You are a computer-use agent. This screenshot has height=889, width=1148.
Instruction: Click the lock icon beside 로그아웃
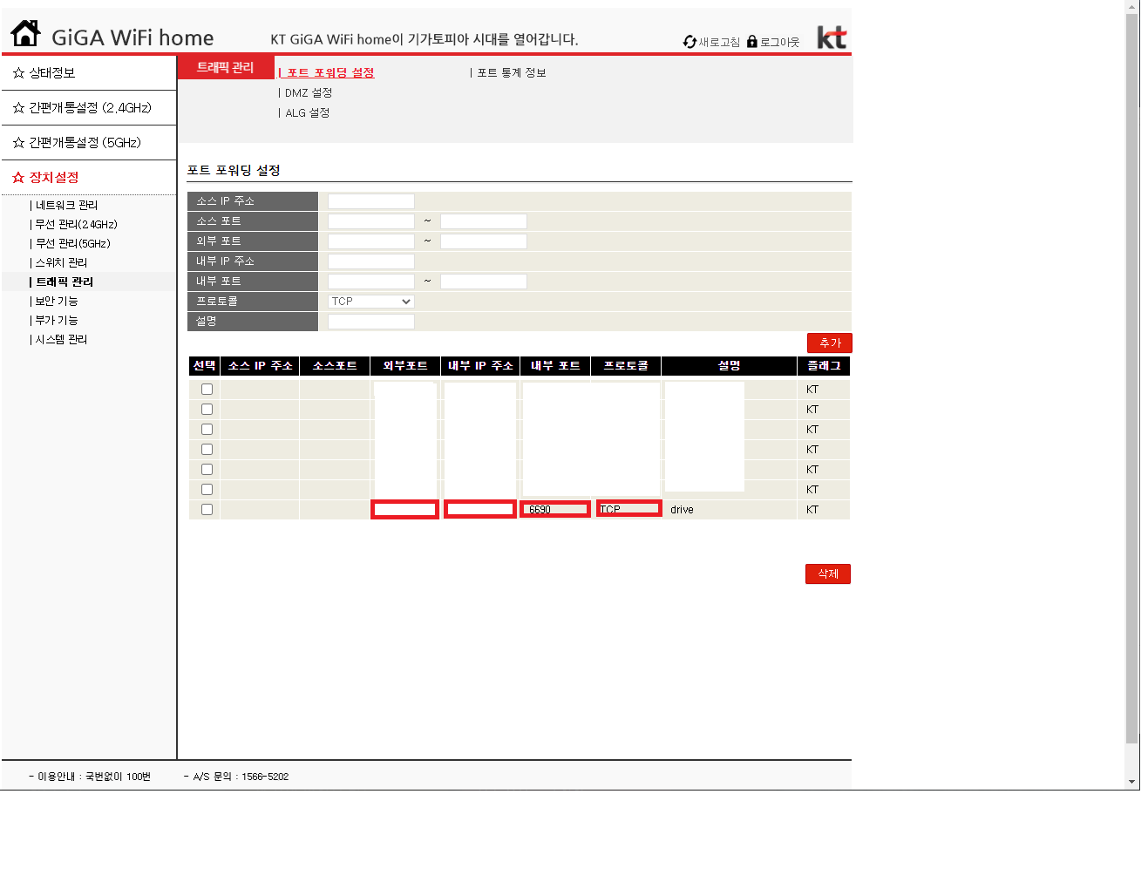coord(752,42)
